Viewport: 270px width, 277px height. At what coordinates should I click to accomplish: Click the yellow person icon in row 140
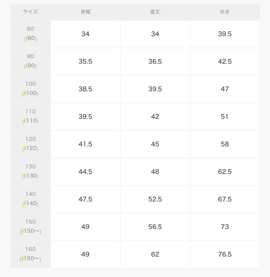(x=25, y=203)
